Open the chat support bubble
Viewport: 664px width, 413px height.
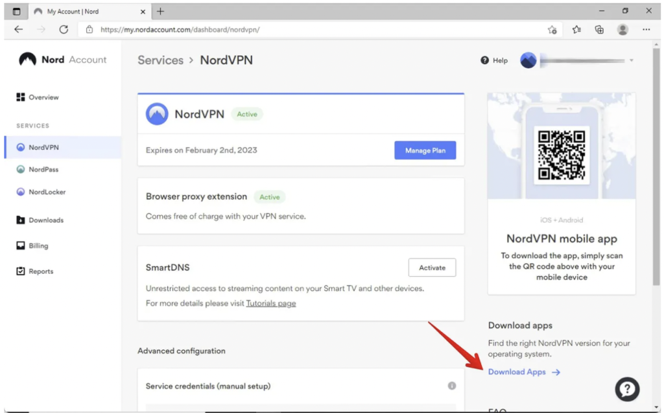click(627, 389)
